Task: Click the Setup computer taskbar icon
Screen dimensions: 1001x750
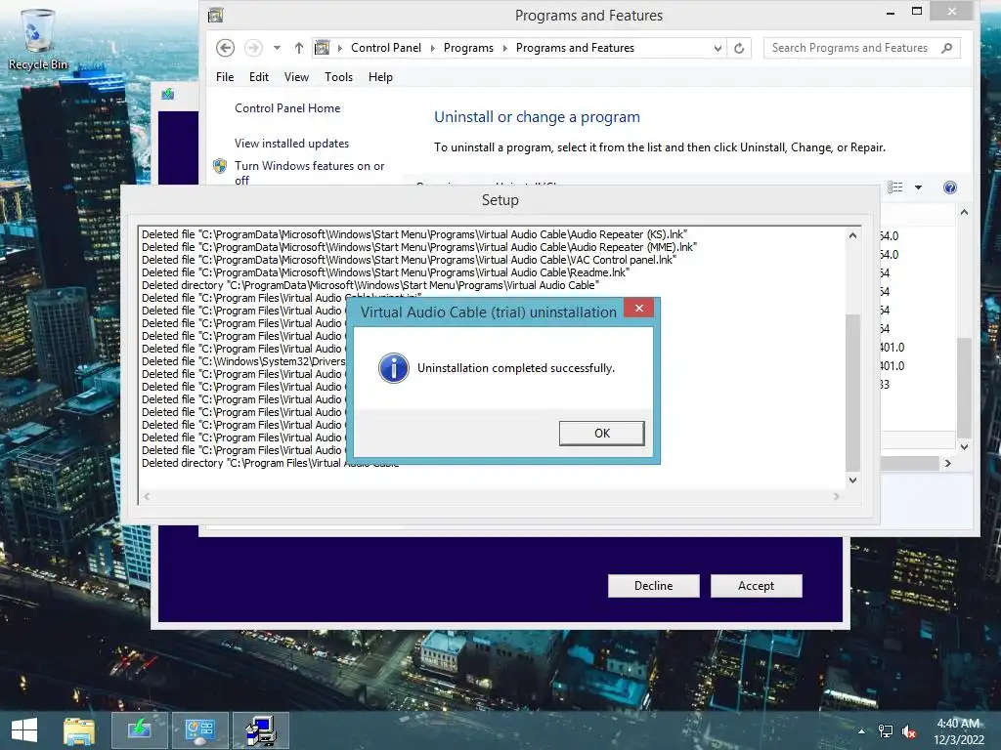Action: (x=260, y=730)
